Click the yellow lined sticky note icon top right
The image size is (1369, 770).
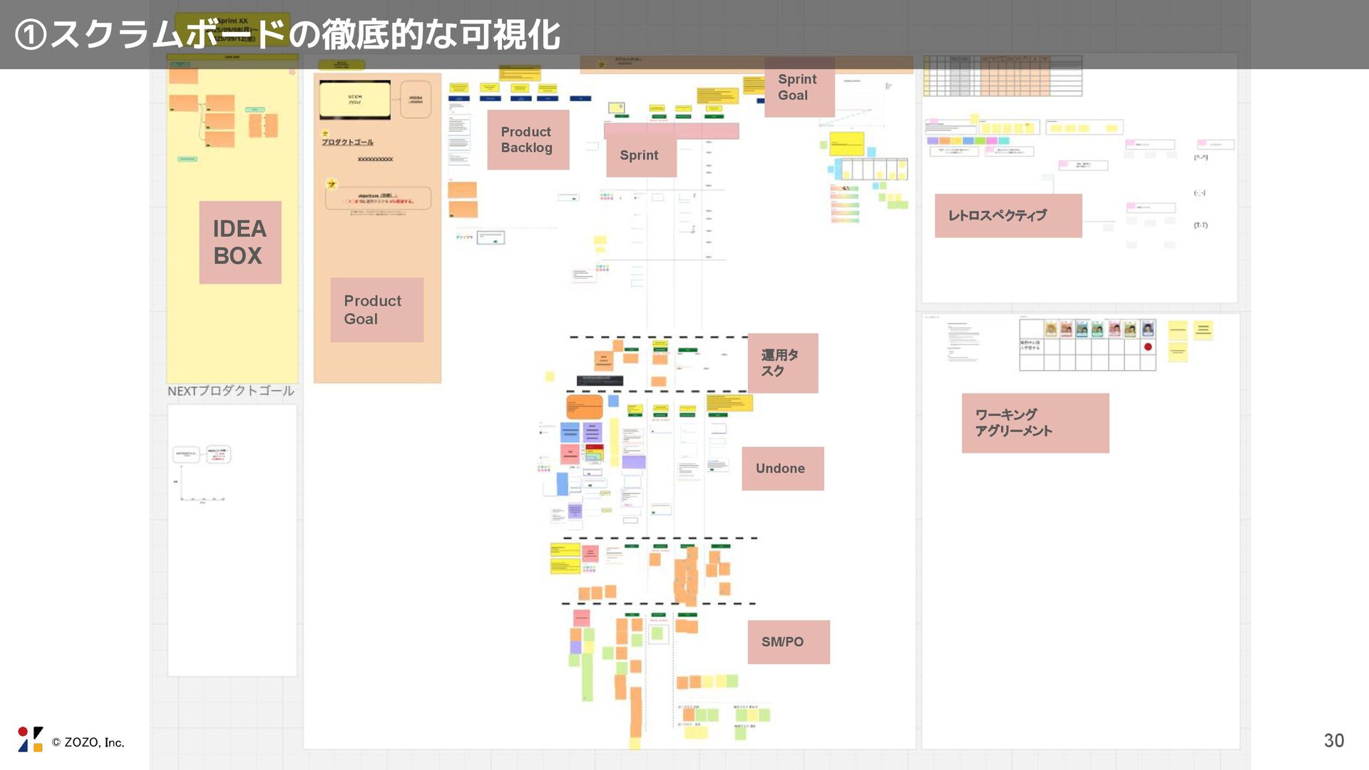[1203, 329]
